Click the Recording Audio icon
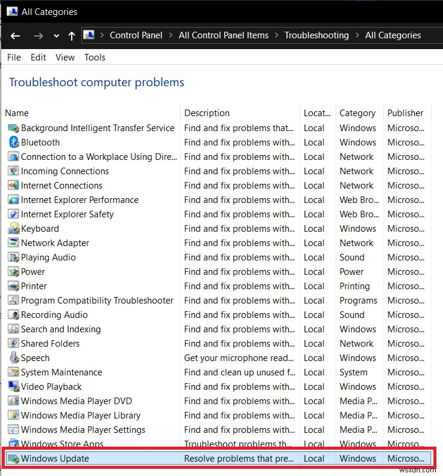443x476 pixels. click(13, 315)
